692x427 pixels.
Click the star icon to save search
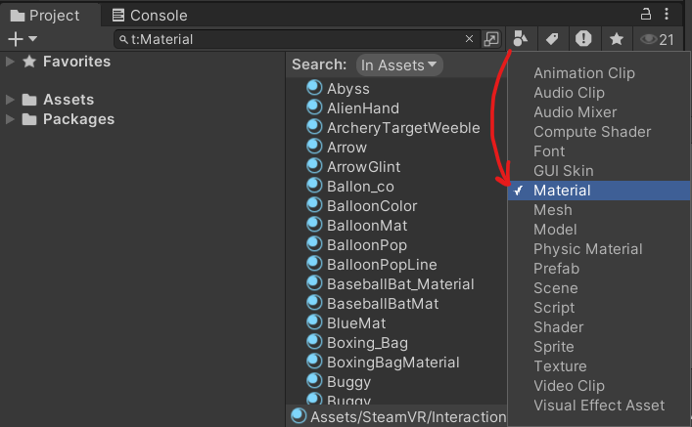coord(616,39)
